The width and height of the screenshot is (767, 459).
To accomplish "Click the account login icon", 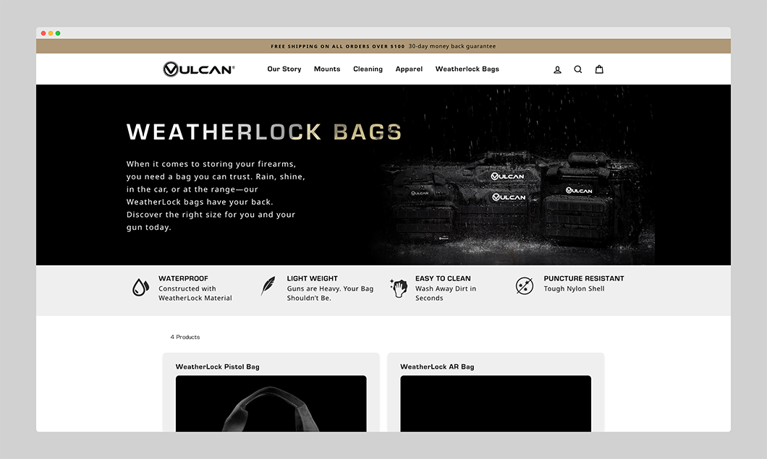I will tap(557, 69).
